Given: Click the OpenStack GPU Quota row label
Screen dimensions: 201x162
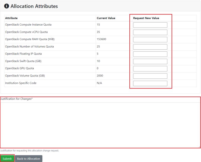Looking at the screenshot, I should (x=20, y=68).
